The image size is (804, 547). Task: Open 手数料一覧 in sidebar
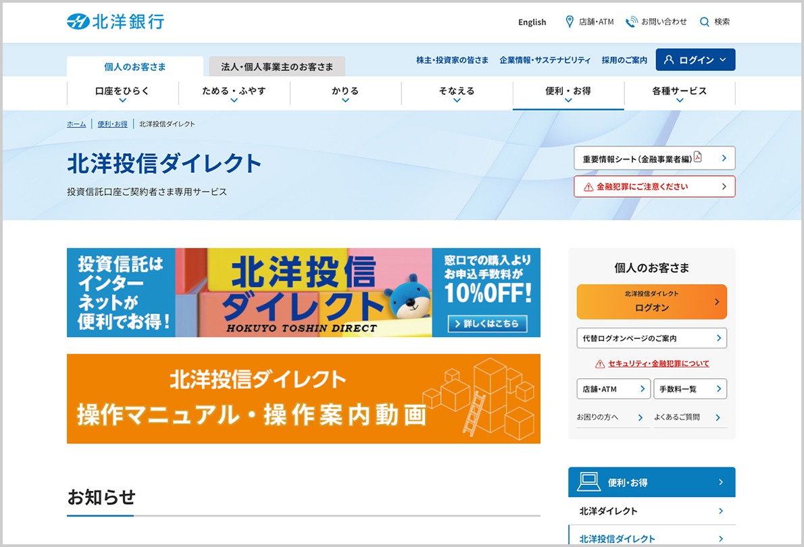click(690, 388)
